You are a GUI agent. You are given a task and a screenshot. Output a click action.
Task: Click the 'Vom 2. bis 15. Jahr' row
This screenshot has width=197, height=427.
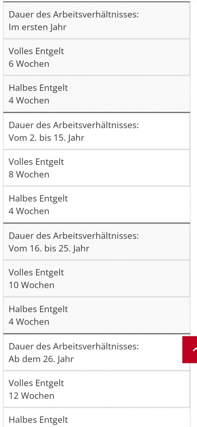tap(97, 131)
